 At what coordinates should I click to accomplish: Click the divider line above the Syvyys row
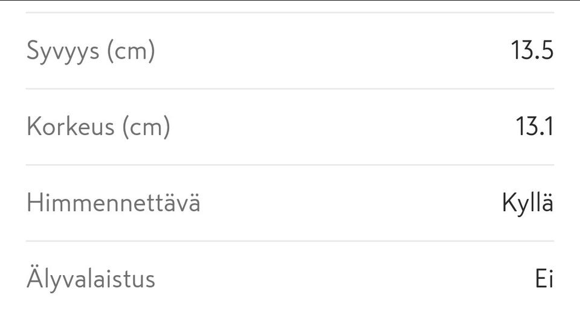(290, 13)
